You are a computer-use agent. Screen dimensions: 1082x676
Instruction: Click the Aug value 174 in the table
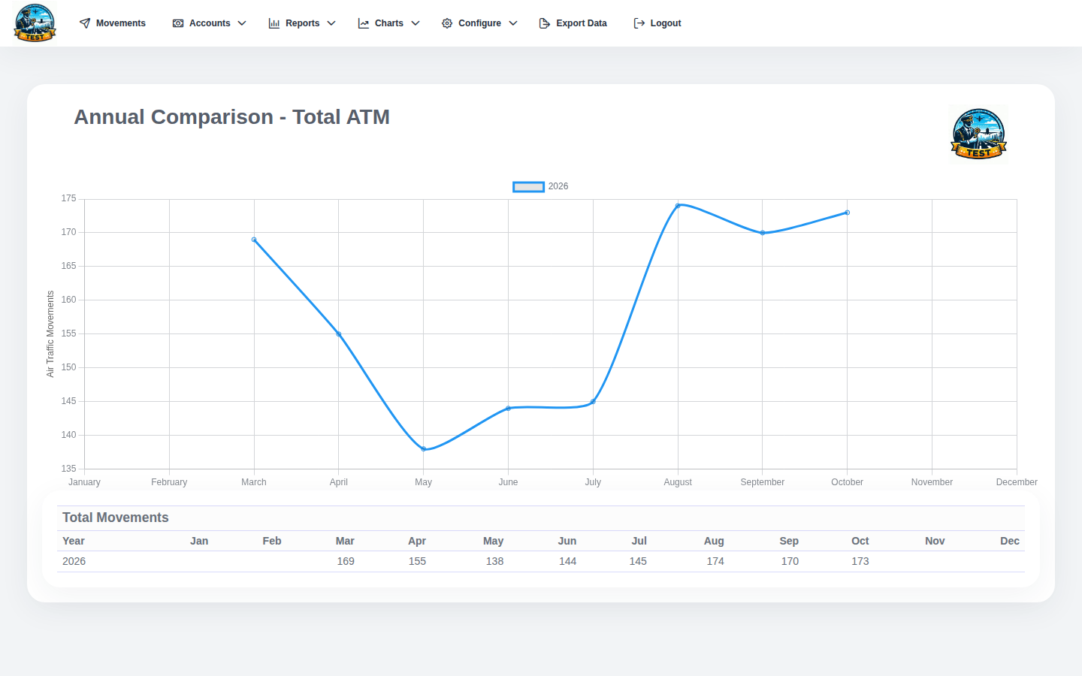[715, 561]
